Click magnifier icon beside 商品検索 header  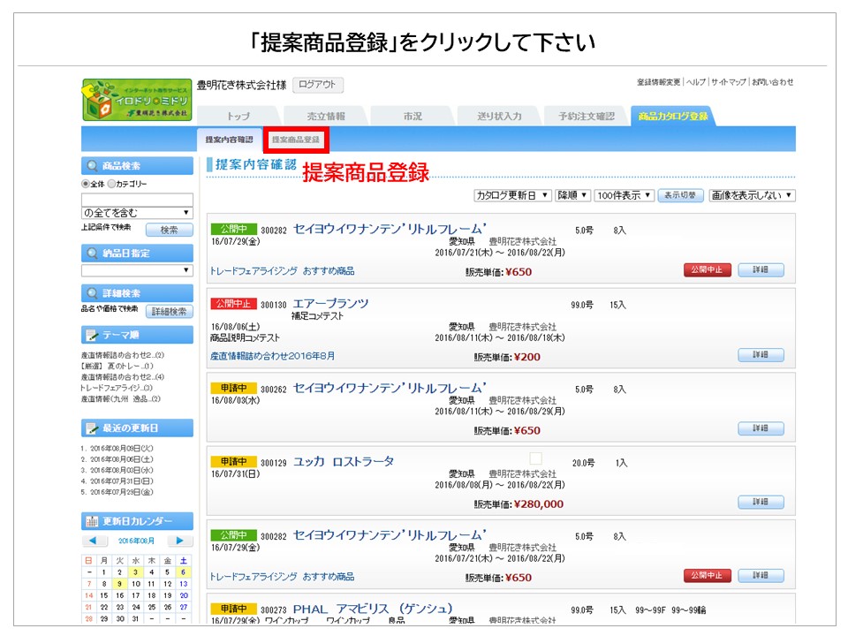click(92, 166)
